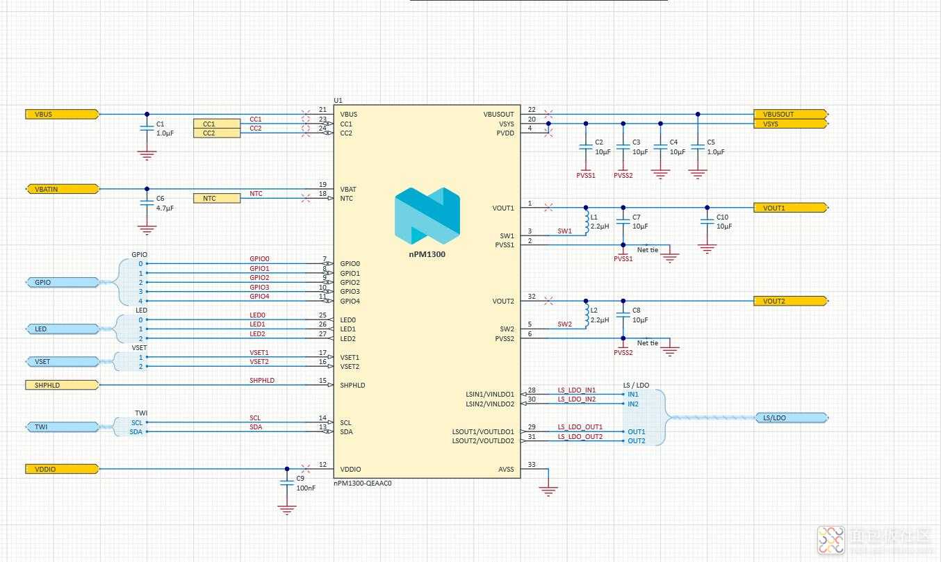Click the SCL net label
The image size is (941, 562).
click(x=255, y=418)
